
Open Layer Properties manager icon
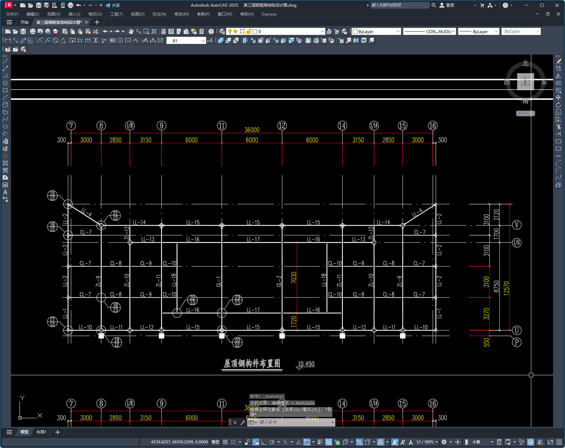222,31
